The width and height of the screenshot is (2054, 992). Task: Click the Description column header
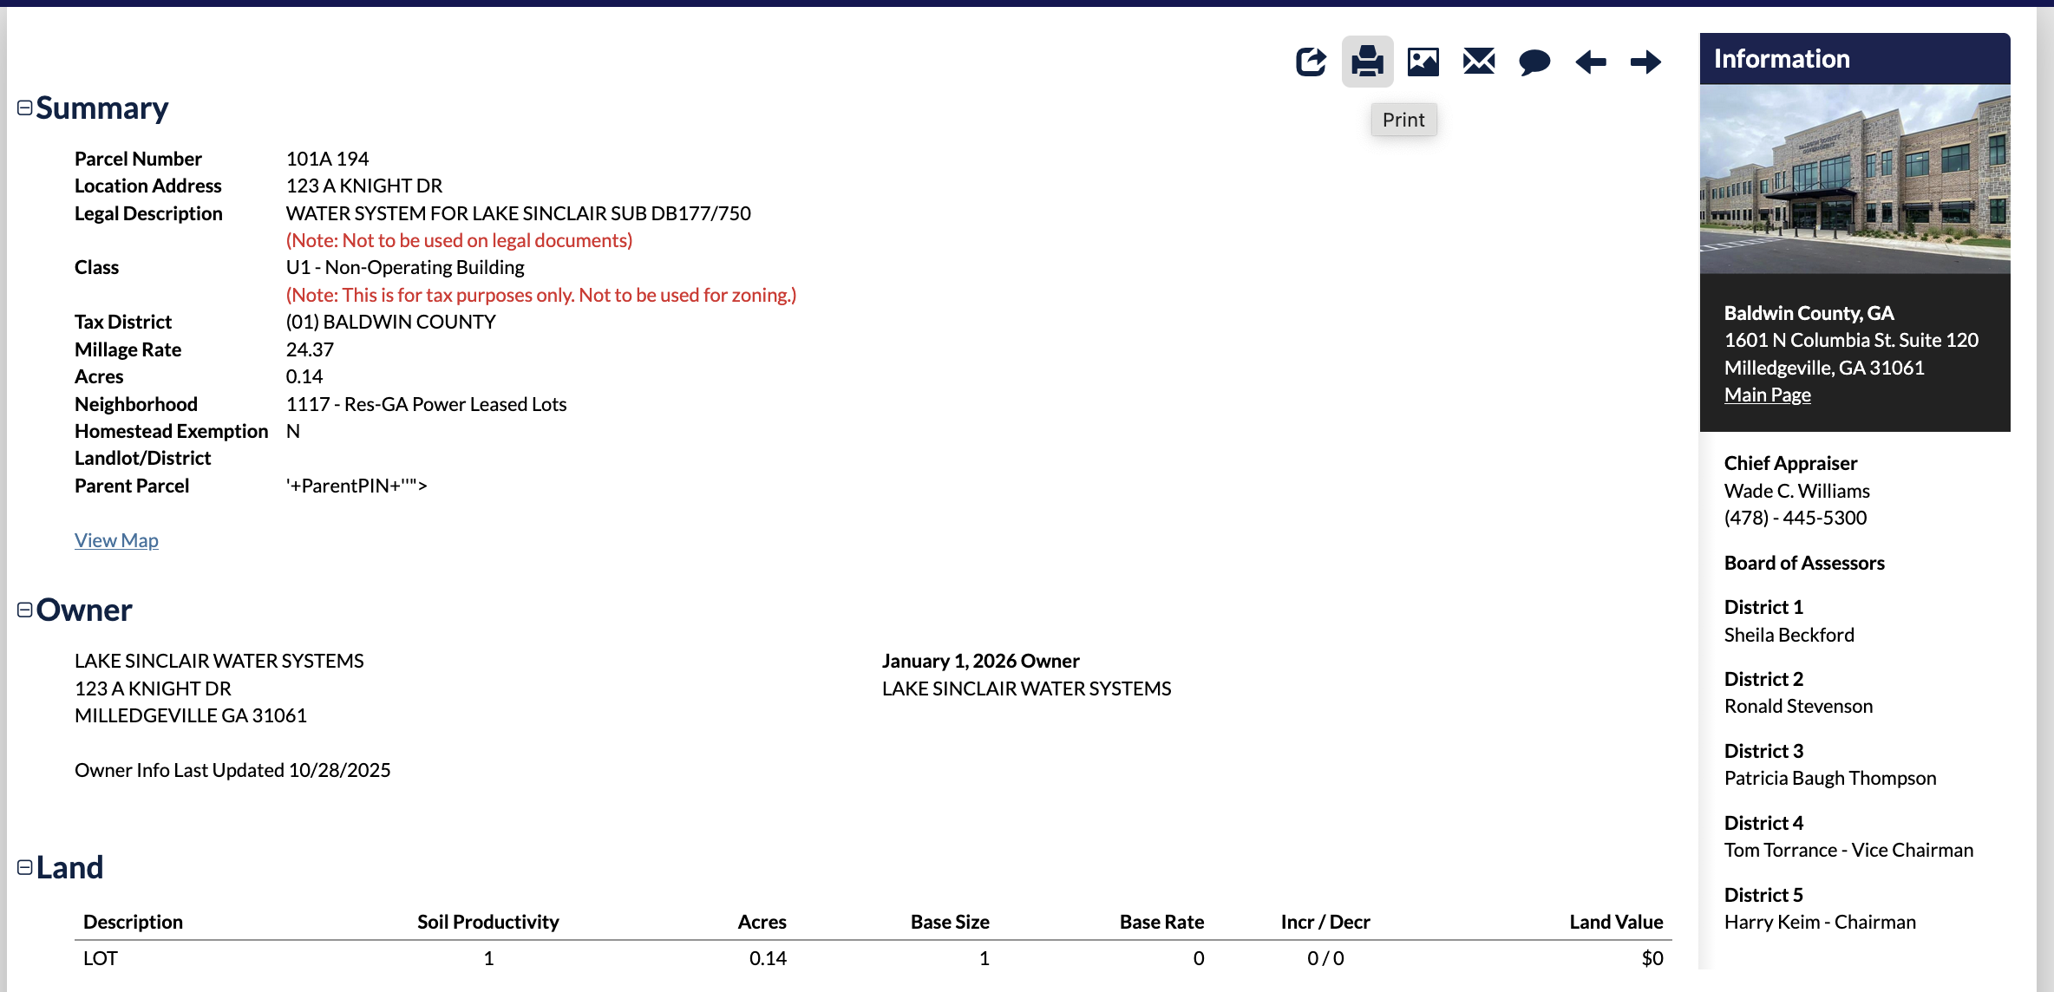(x=133, y=922)
